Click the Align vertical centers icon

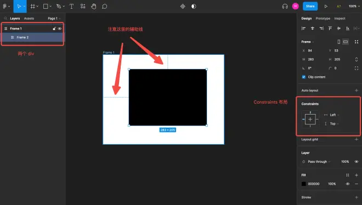[338, 29]
